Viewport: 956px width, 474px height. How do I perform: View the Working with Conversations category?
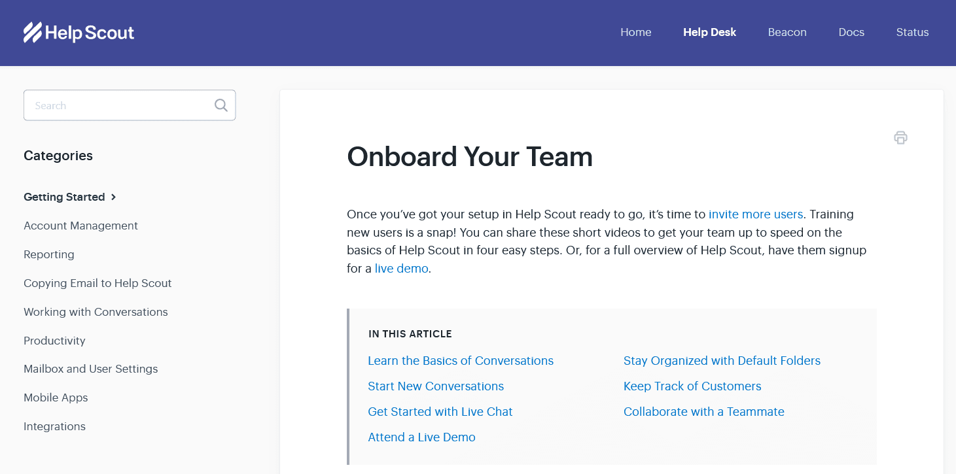(x=96, y=312)
